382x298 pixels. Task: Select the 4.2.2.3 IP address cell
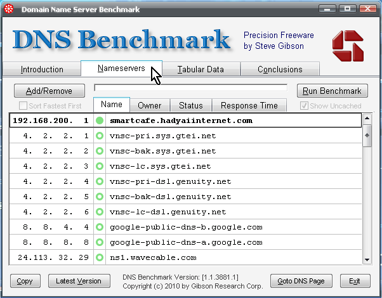tap(56, 166)
